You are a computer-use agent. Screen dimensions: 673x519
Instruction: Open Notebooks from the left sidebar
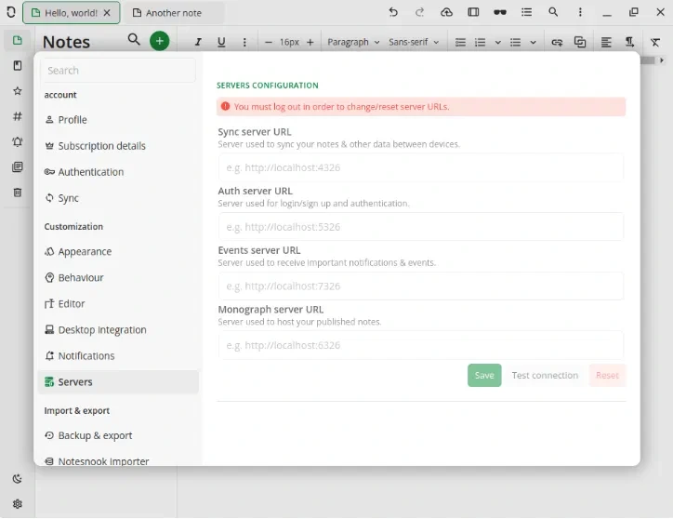17,66
